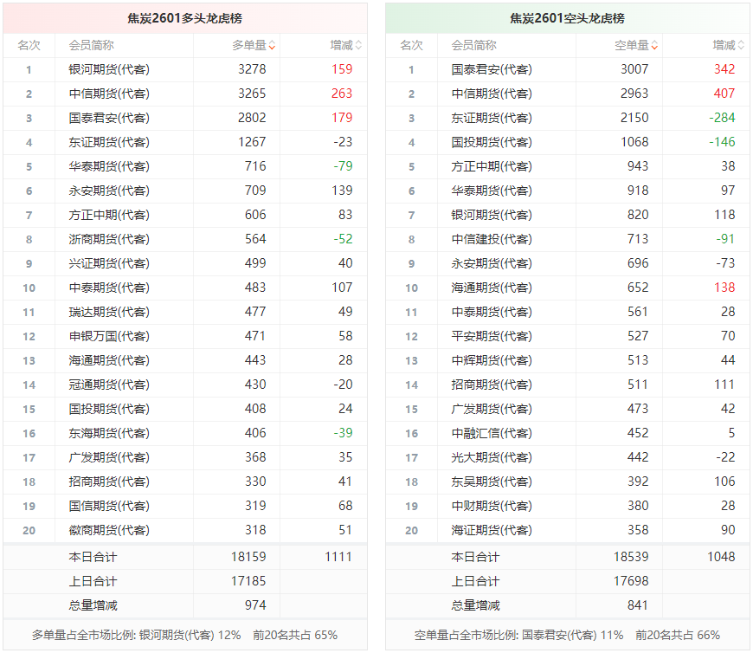This screenshot has width=753, height=653.
Task: Select 焦炭2601多头龙虎榜 title
Action: pos(185,18)
